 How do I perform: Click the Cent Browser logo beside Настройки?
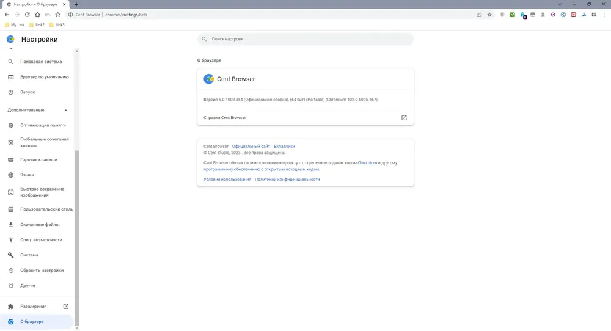pyautogui.click(x=10, y=39)
